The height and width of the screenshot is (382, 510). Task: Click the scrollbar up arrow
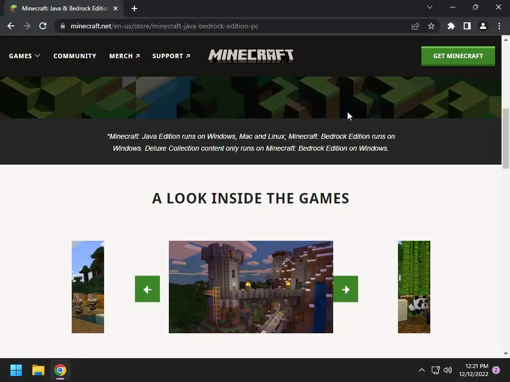506,40
